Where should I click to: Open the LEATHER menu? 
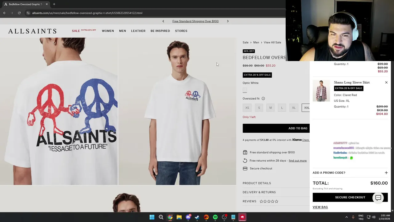pos(138,31)
